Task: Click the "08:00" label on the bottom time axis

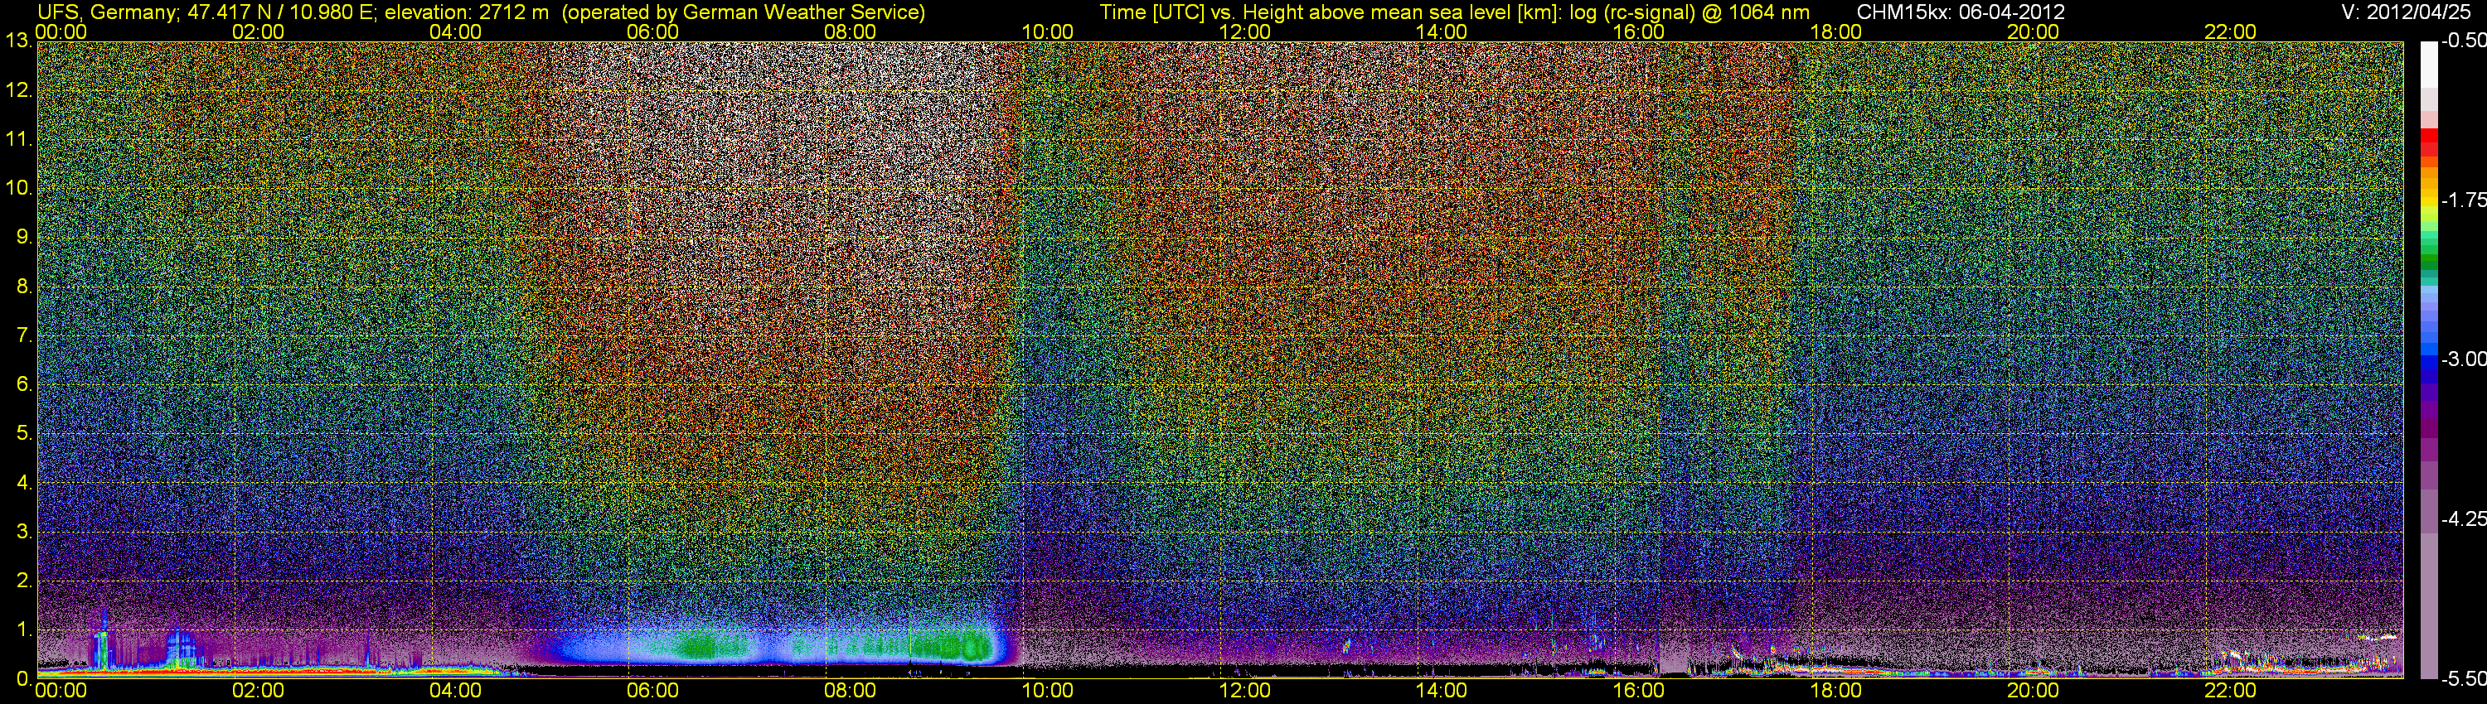Action: tap(850, 691)
